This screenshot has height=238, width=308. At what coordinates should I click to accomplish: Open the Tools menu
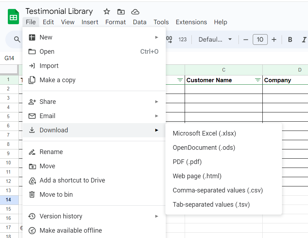pos(161,22)
